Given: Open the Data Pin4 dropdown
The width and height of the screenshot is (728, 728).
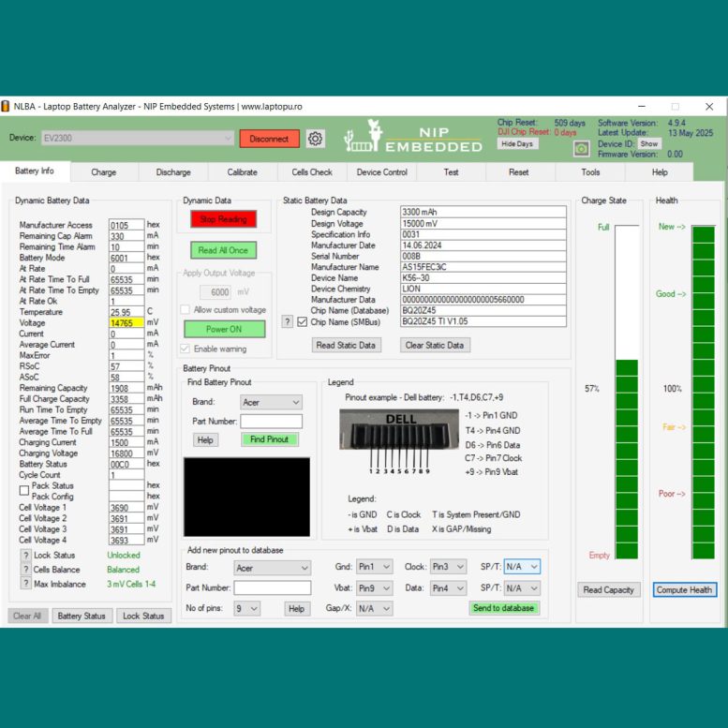Looking at the screenshot, I should tap(448, 588).
